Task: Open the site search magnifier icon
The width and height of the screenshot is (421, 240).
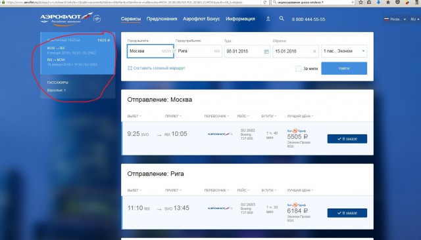Action: (x=282, y=19)
